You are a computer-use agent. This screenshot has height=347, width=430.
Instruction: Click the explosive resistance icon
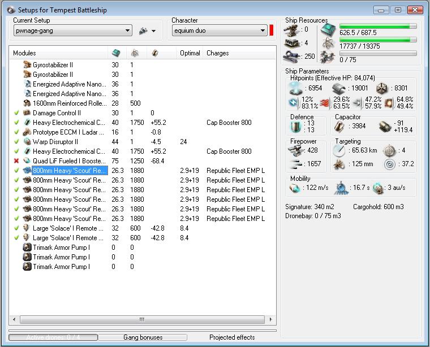click(388, 103)
